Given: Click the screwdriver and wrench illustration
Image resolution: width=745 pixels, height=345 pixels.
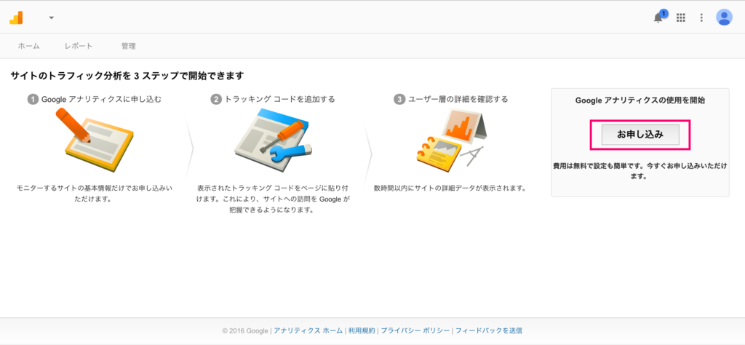Looking at the screenshot, I should (x=274, y=139).
